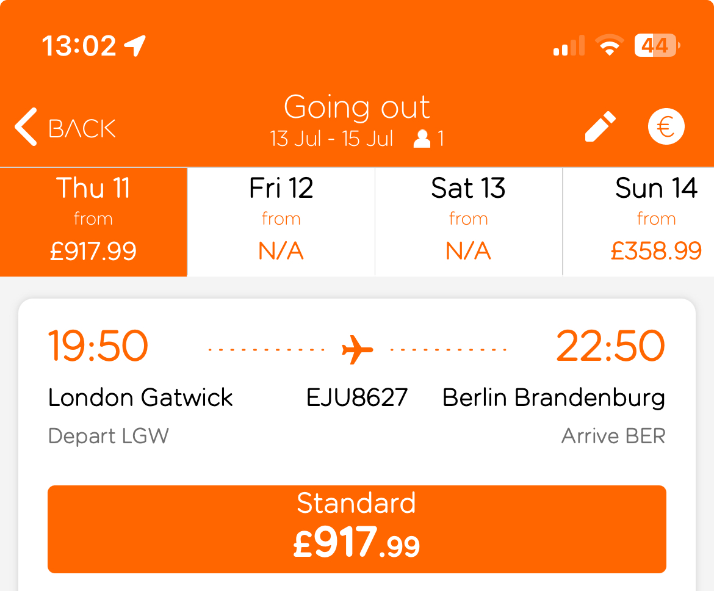The image size is (714, 591).
Task: Select the Sun 14 date tab
Action: click(x=638, y=222)
